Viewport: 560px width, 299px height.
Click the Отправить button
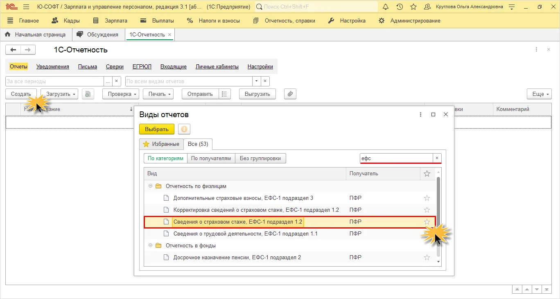click(x=200, y=94)
